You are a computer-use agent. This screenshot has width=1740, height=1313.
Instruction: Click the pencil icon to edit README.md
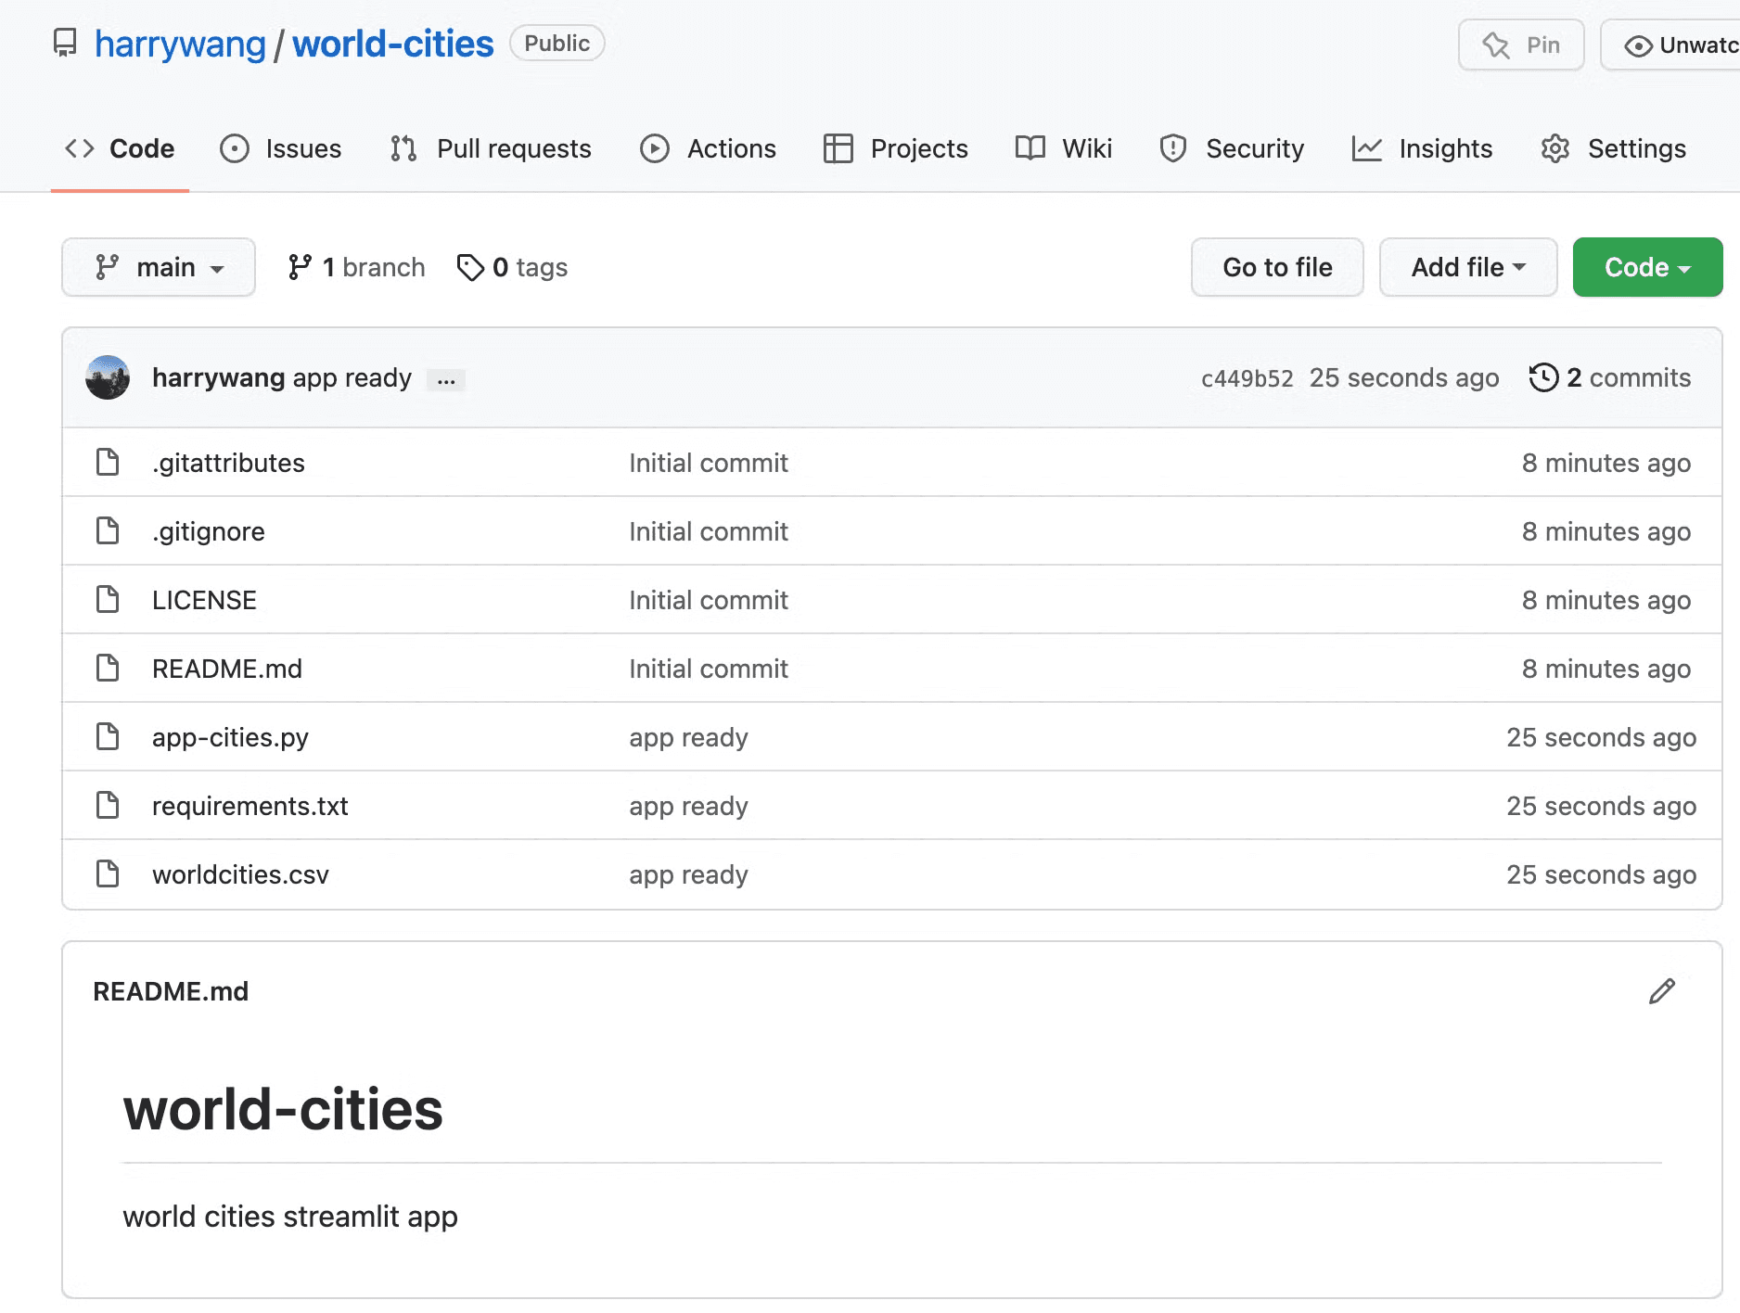pos(1662,991)
